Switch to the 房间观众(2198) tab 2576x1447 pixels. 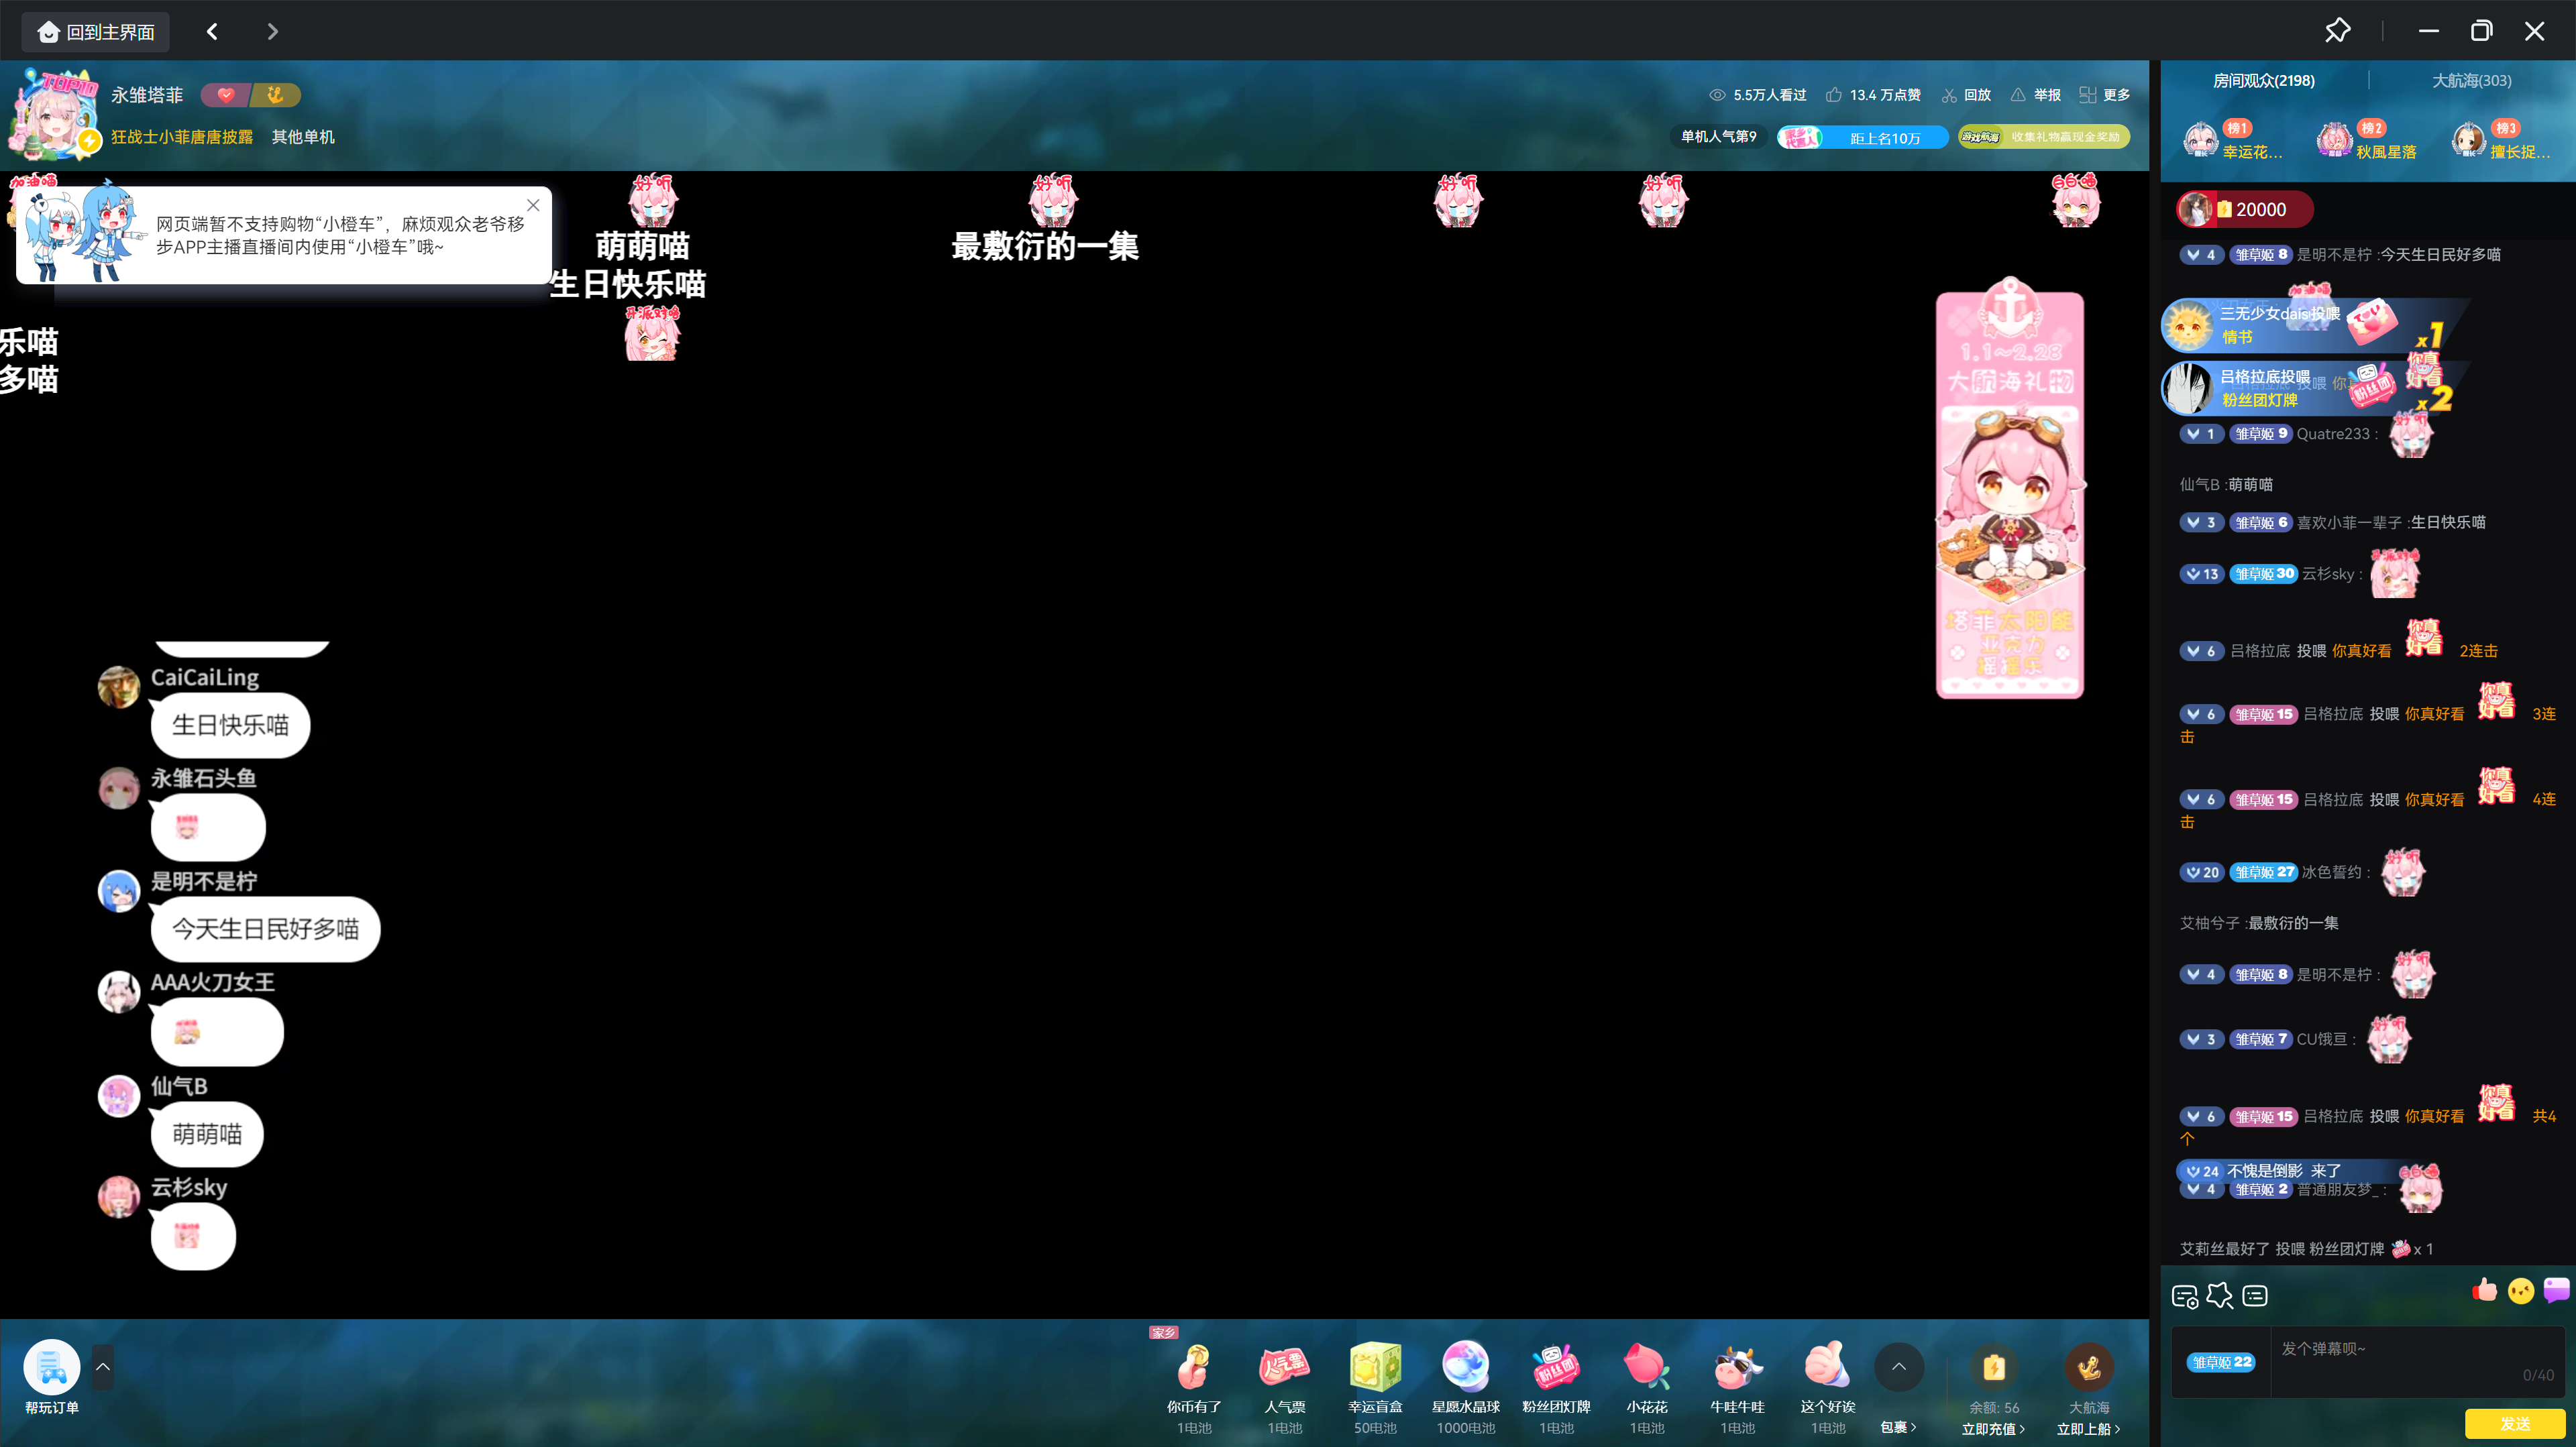pos(2263,81)
